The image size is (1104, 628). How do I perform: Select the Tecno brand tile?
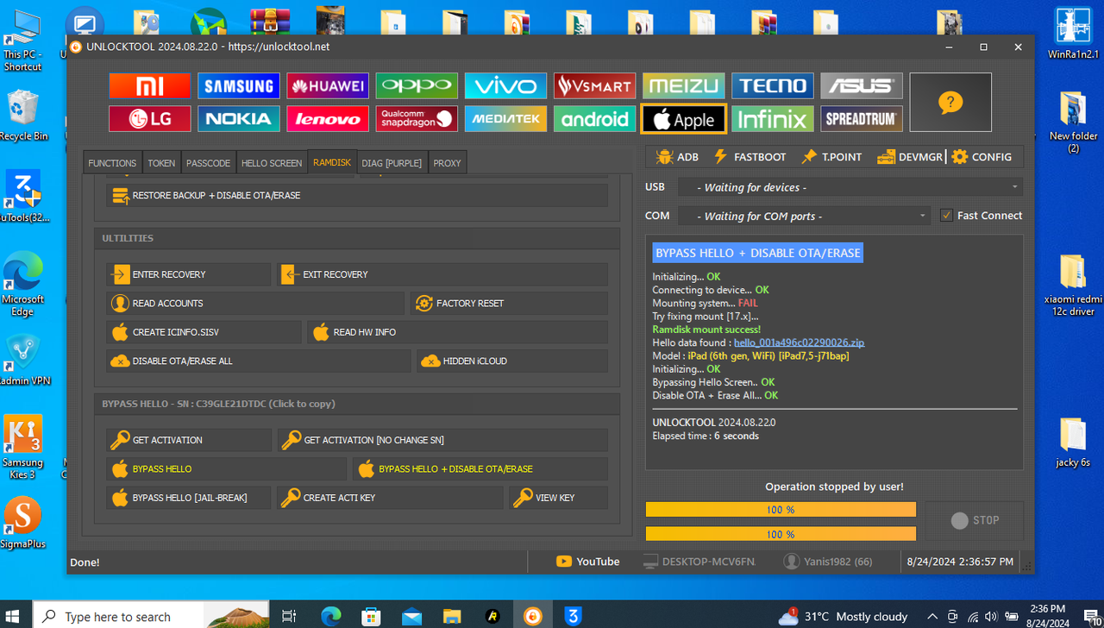pos(773,85)
